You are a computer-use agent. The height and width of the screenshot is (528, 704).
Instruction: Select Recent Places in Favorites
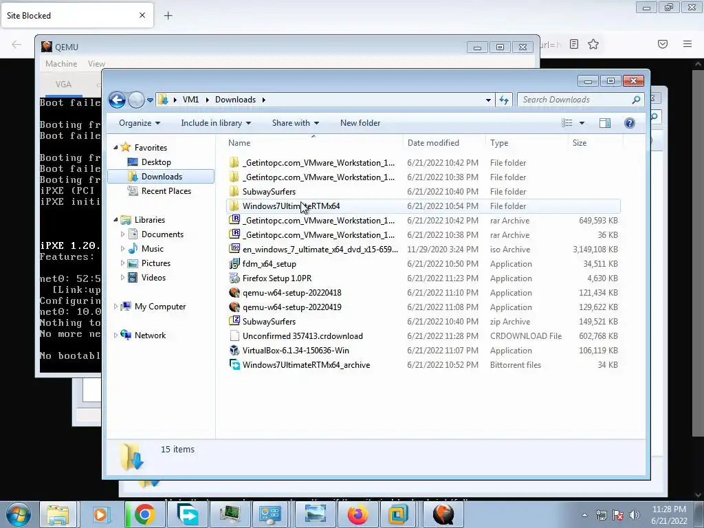tap(166, 191)
